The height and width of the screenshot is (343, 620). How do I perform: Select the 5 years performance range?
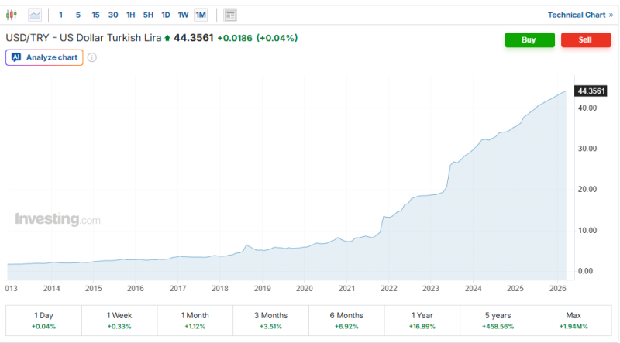[x=498, y=321]
